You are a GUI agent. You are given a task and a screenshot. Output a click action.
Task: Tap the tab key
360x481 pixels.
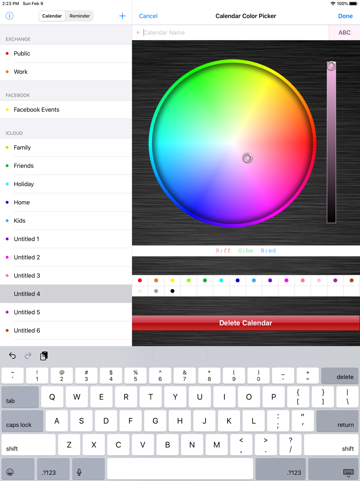pos(20,397)
